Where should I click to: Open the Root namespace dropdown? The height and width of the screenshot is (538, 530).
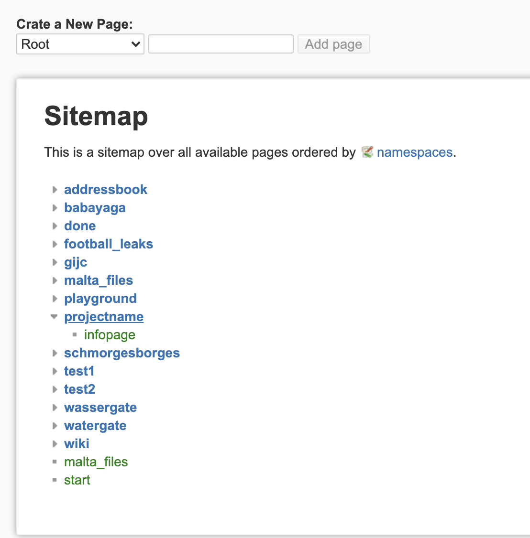[x=80, y=44]
